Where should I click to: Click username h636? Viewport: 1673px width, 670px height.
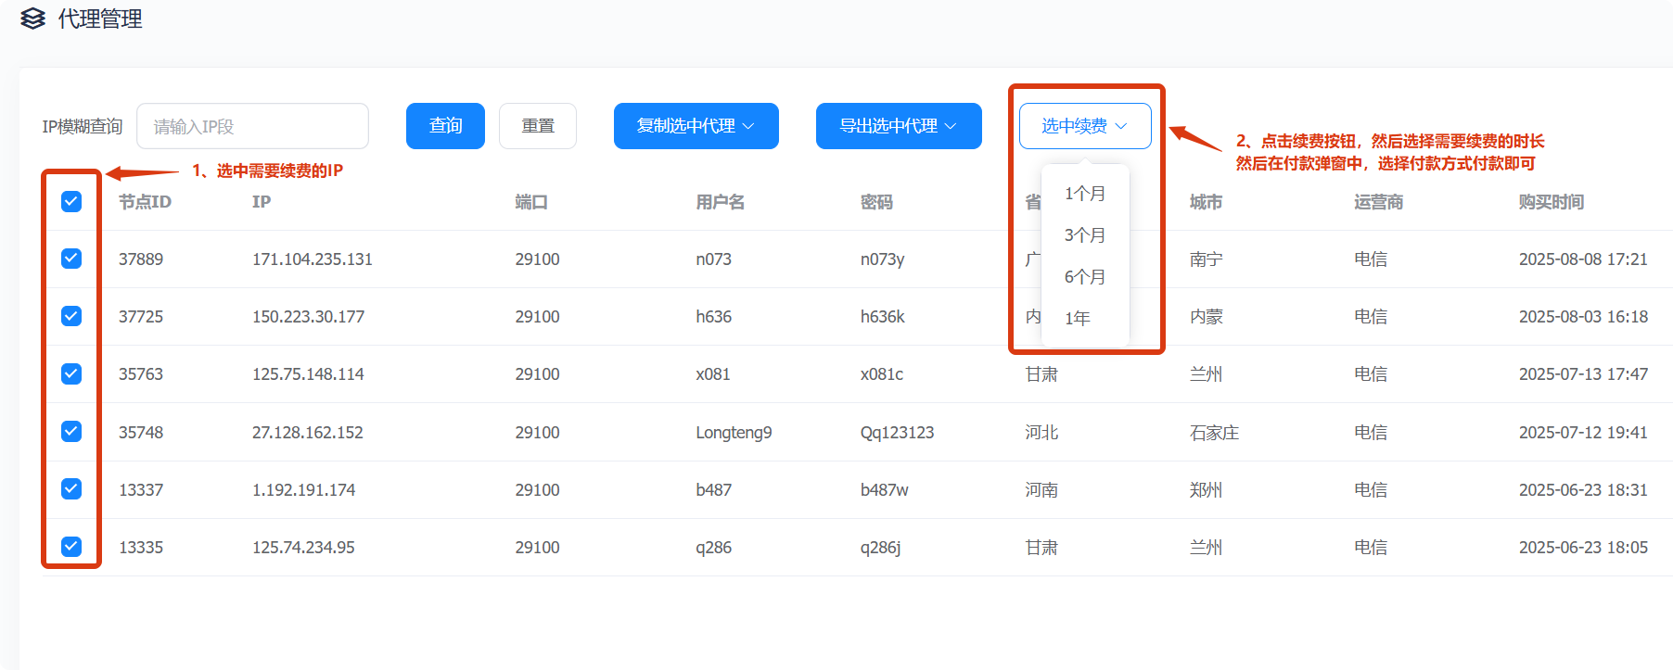[x=713, y=317]
